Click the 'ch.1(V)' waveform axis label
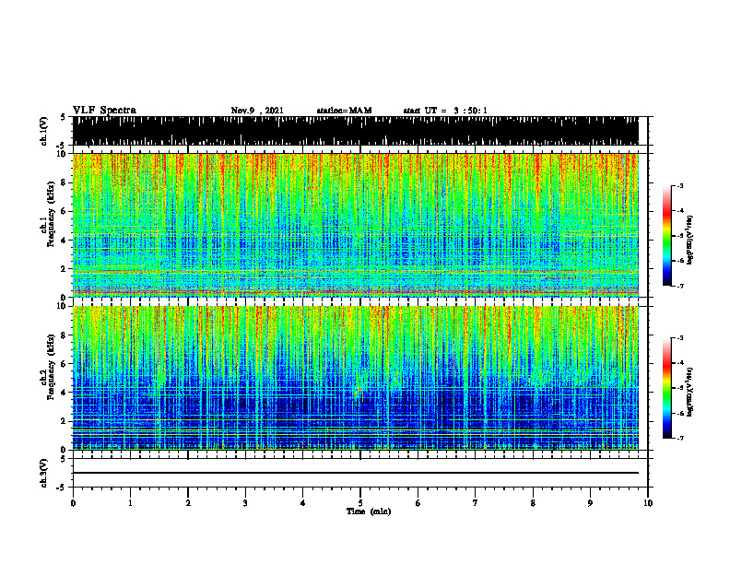 (x=44, y=131)
